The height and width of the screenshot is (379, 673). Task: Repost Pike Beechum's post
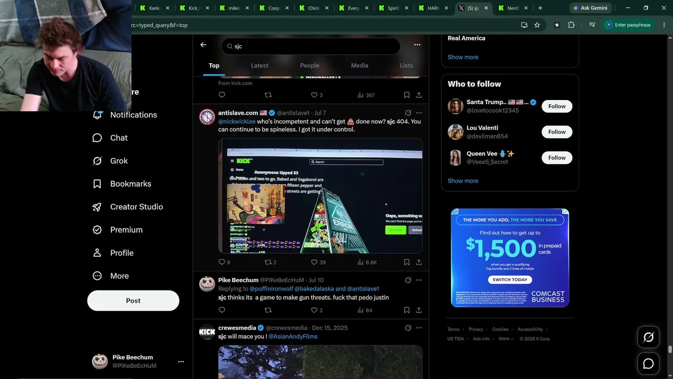tap(268, 310)
